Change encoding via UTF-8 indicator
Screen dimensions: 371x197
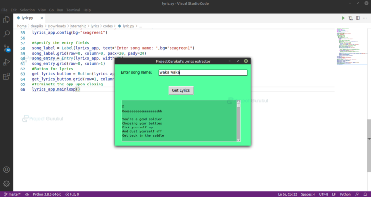[x=324, y=194]
